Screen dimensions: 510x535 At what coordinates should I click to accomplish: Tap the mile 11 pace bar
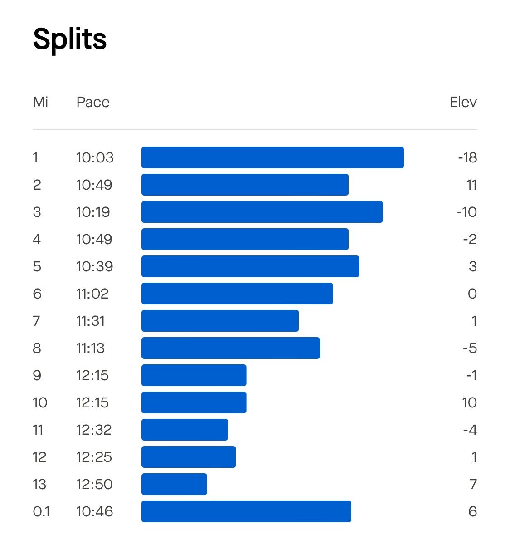tap(185, 430)
